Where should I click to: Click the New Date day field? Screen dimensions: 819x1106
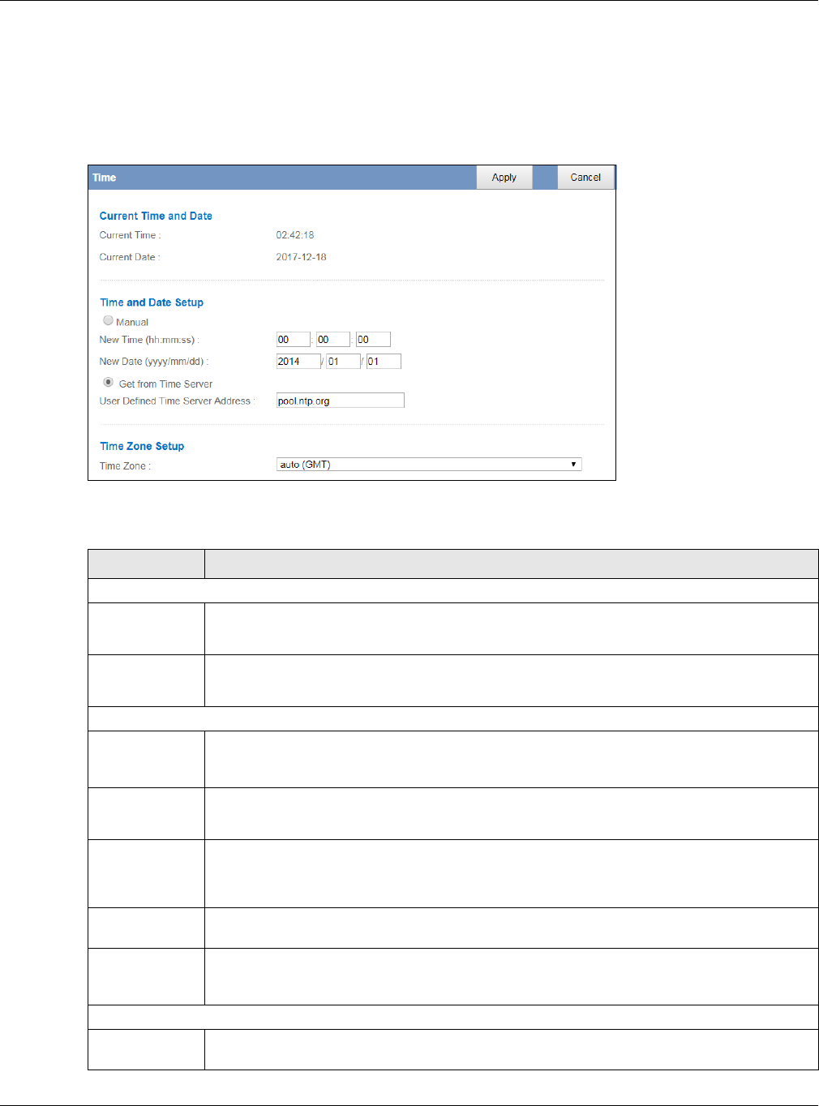[384, 362]
